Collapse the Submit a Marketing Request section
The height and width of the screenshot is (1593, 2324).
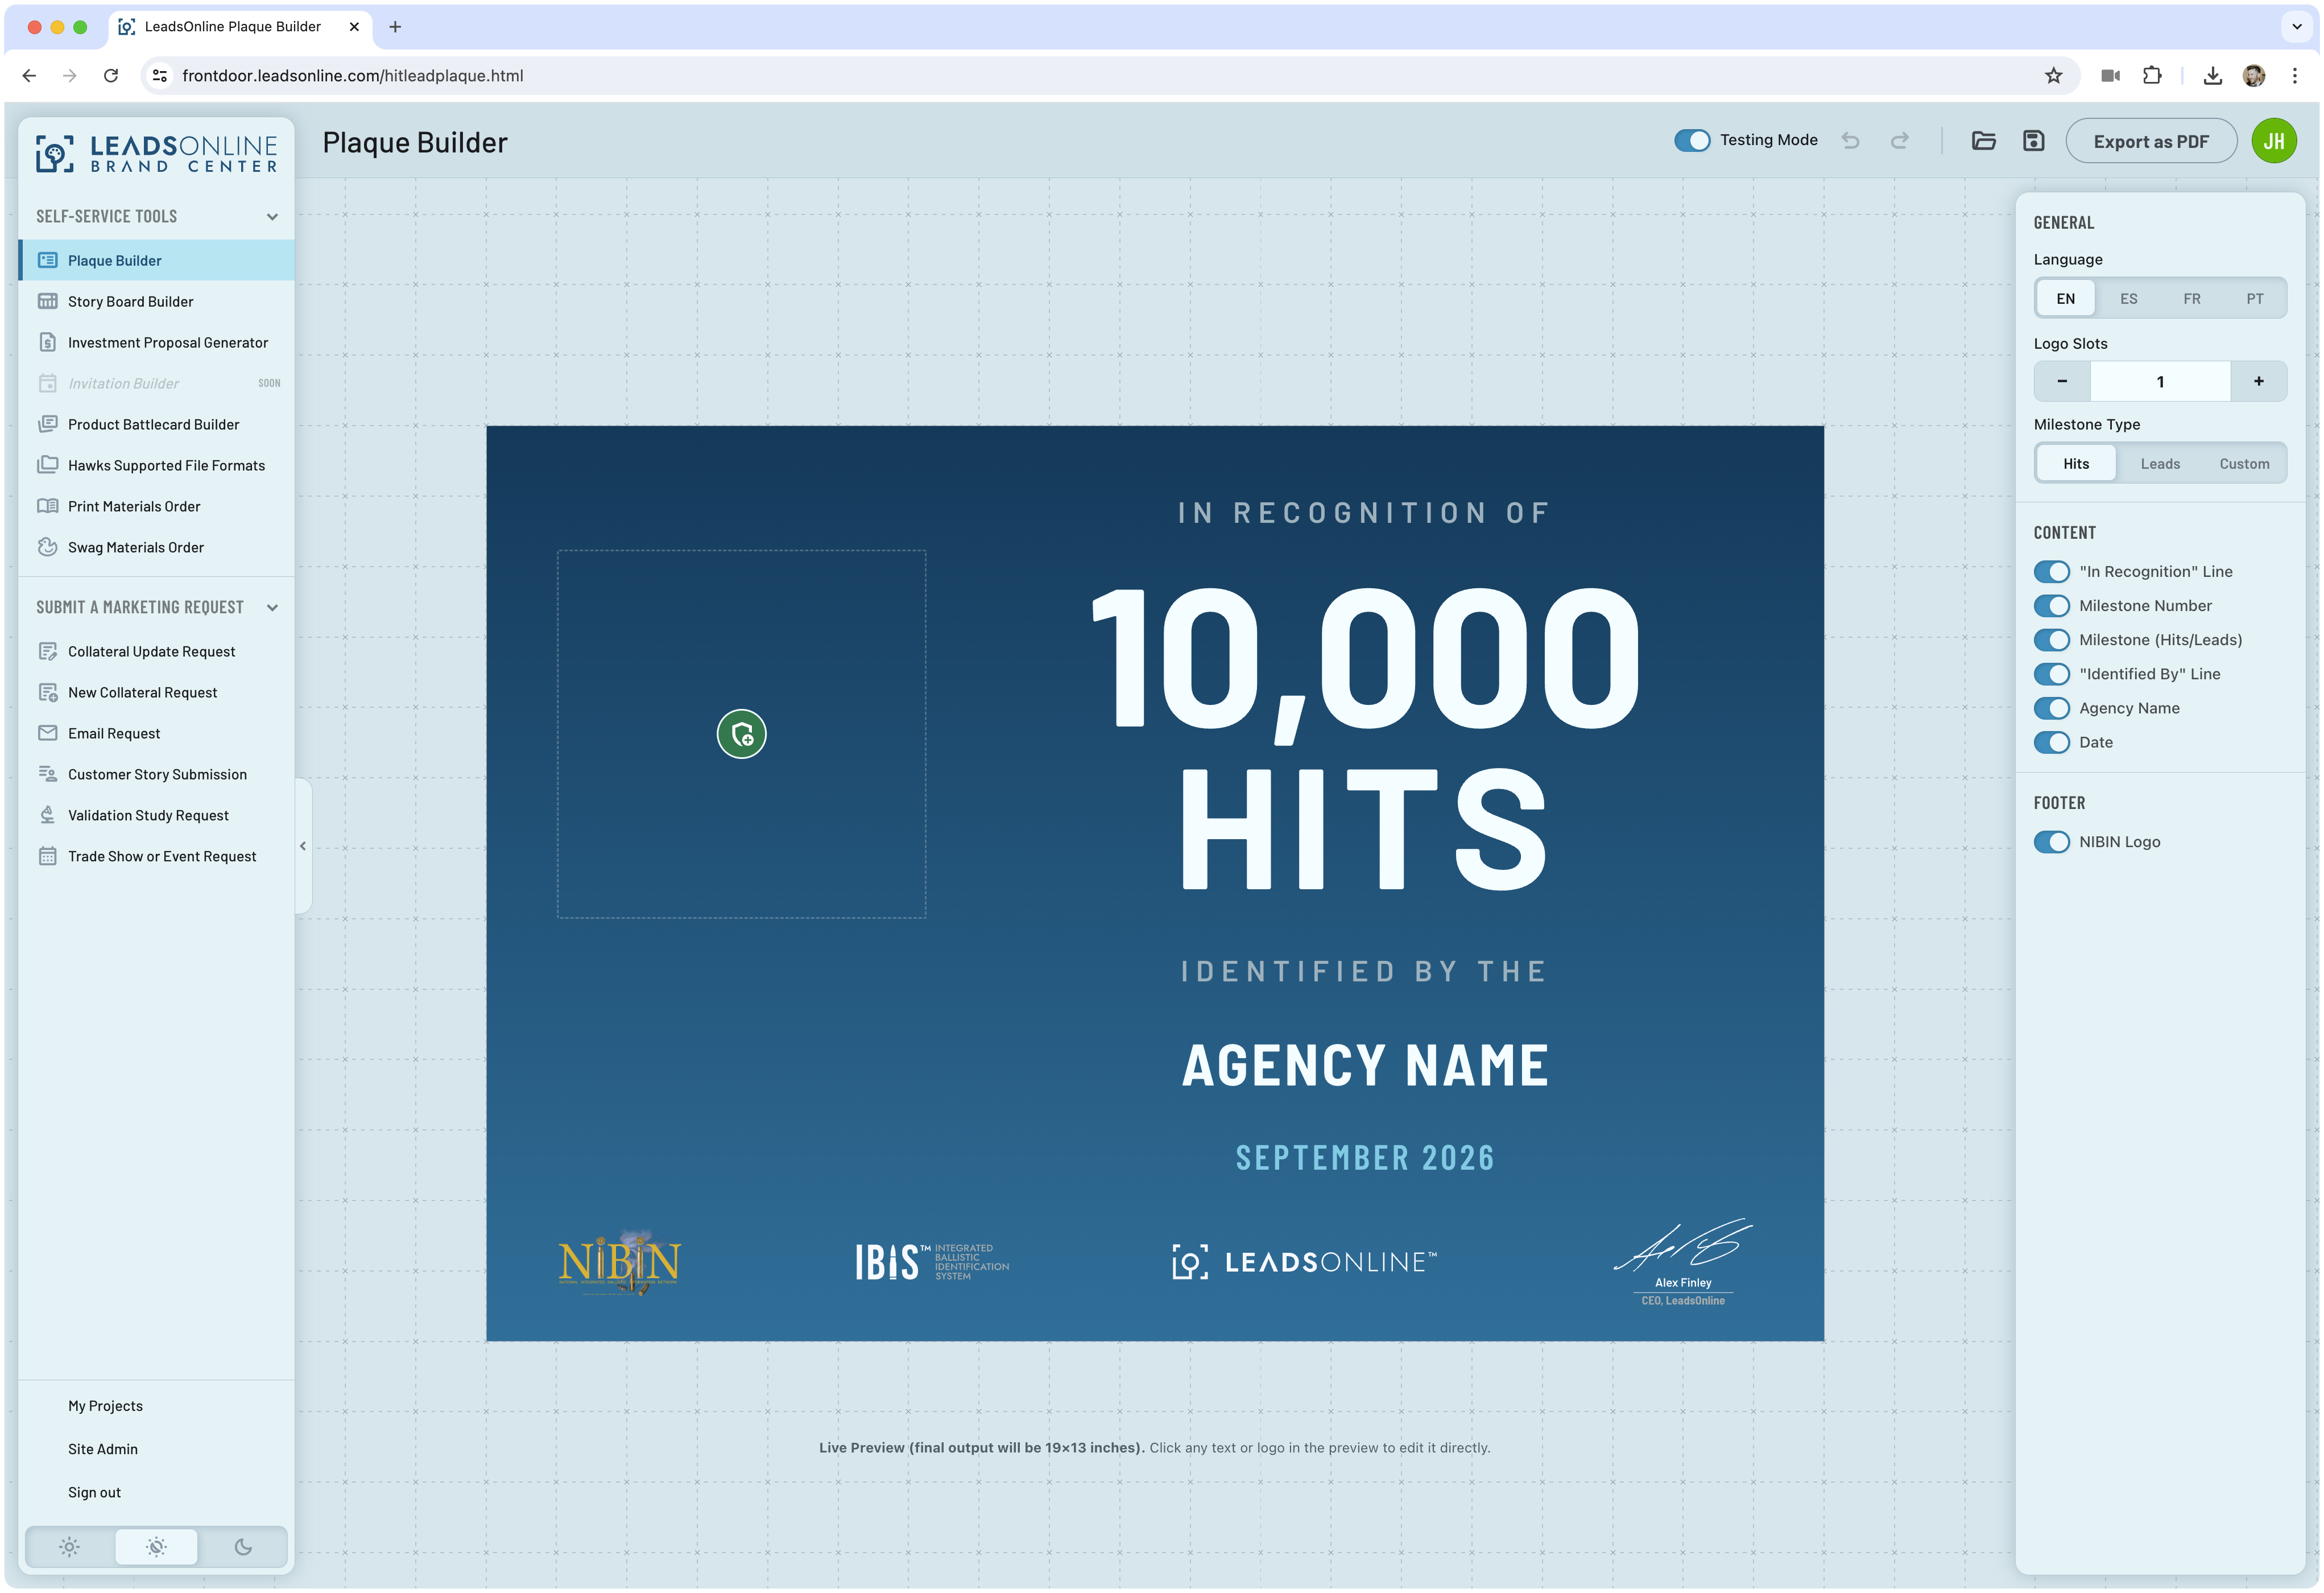point(272,608)
